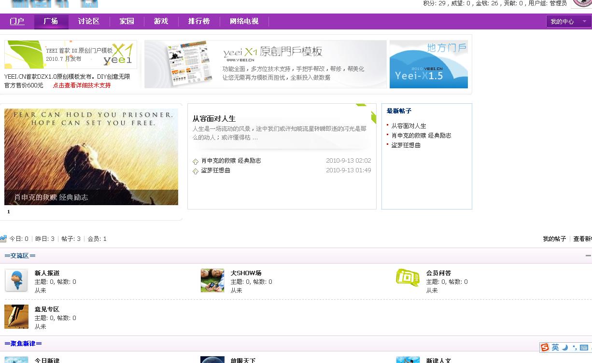Open 肖申克的救赎 经典励志 slideshow caption
Viewport: 592px width, 363px height.
pos(51,197)
